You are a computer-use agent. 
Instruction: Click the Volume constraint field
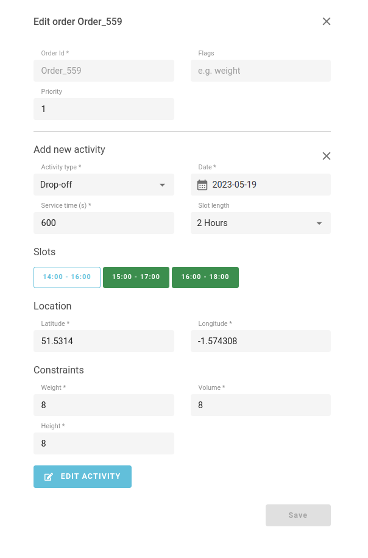[261, 405]
